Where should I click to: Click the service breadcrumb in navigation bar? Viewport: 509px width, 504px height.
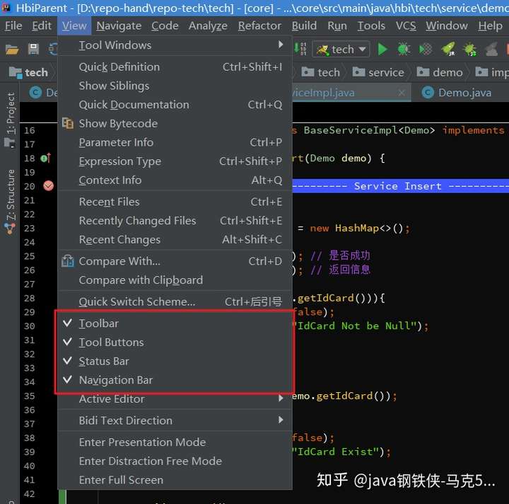pos(378,72)
